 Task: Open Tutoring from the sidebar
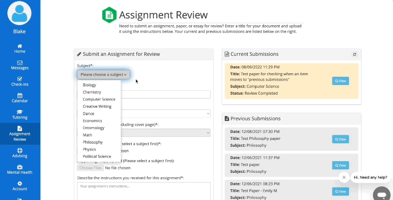19,115
